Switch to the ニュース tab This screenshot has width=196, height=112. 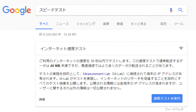62,24
